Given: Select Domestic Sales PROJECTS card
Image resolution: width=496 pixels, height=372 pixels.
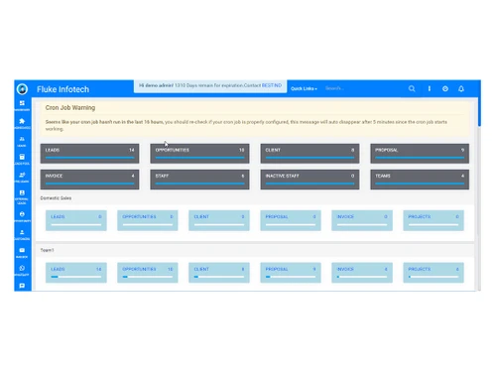Looking at the screenshot, I should pos(434,220).
